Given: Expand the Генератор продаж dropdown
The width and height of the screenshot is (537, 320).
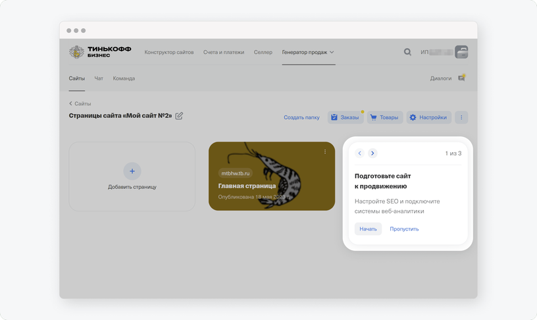Looking at the screenshot, I should coord(308,52).
